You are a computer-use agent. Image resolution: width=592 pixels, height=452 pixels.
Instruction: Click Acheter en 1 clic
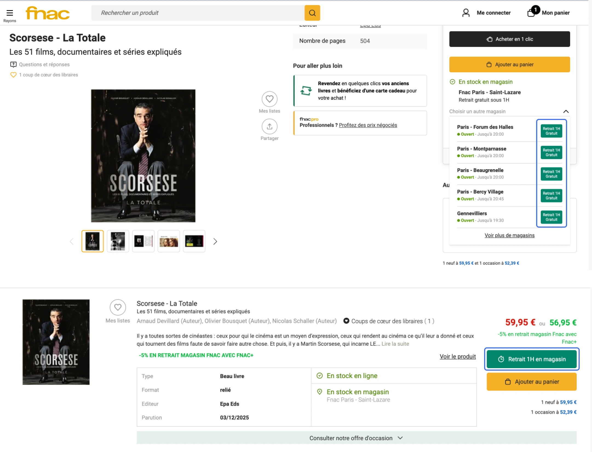click(x=509, y=39)
